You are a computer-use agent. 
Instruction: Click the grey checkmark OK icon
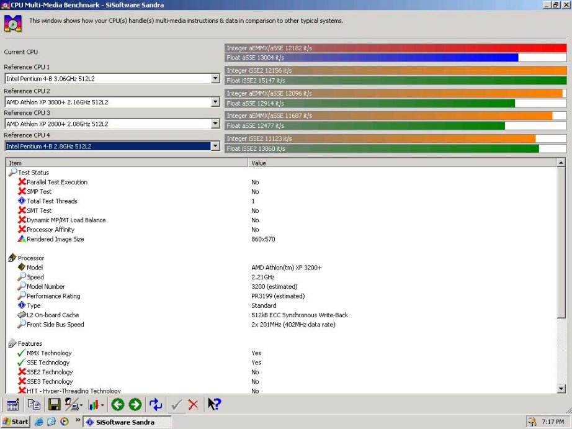pos(177,405)
